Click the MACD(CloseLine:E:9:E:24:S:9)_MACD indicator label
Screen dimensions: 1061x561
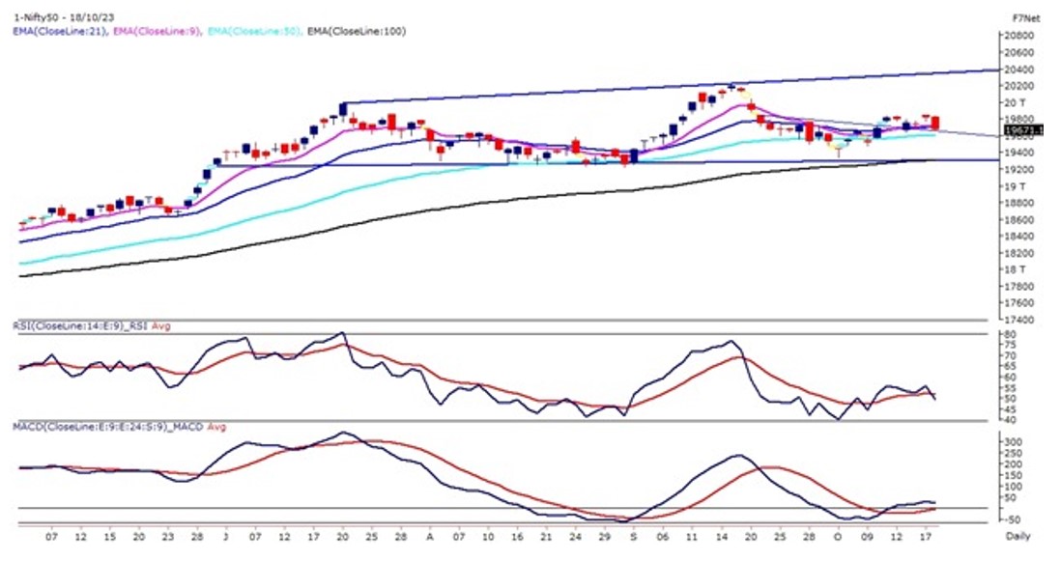click(x=108, y=427)
